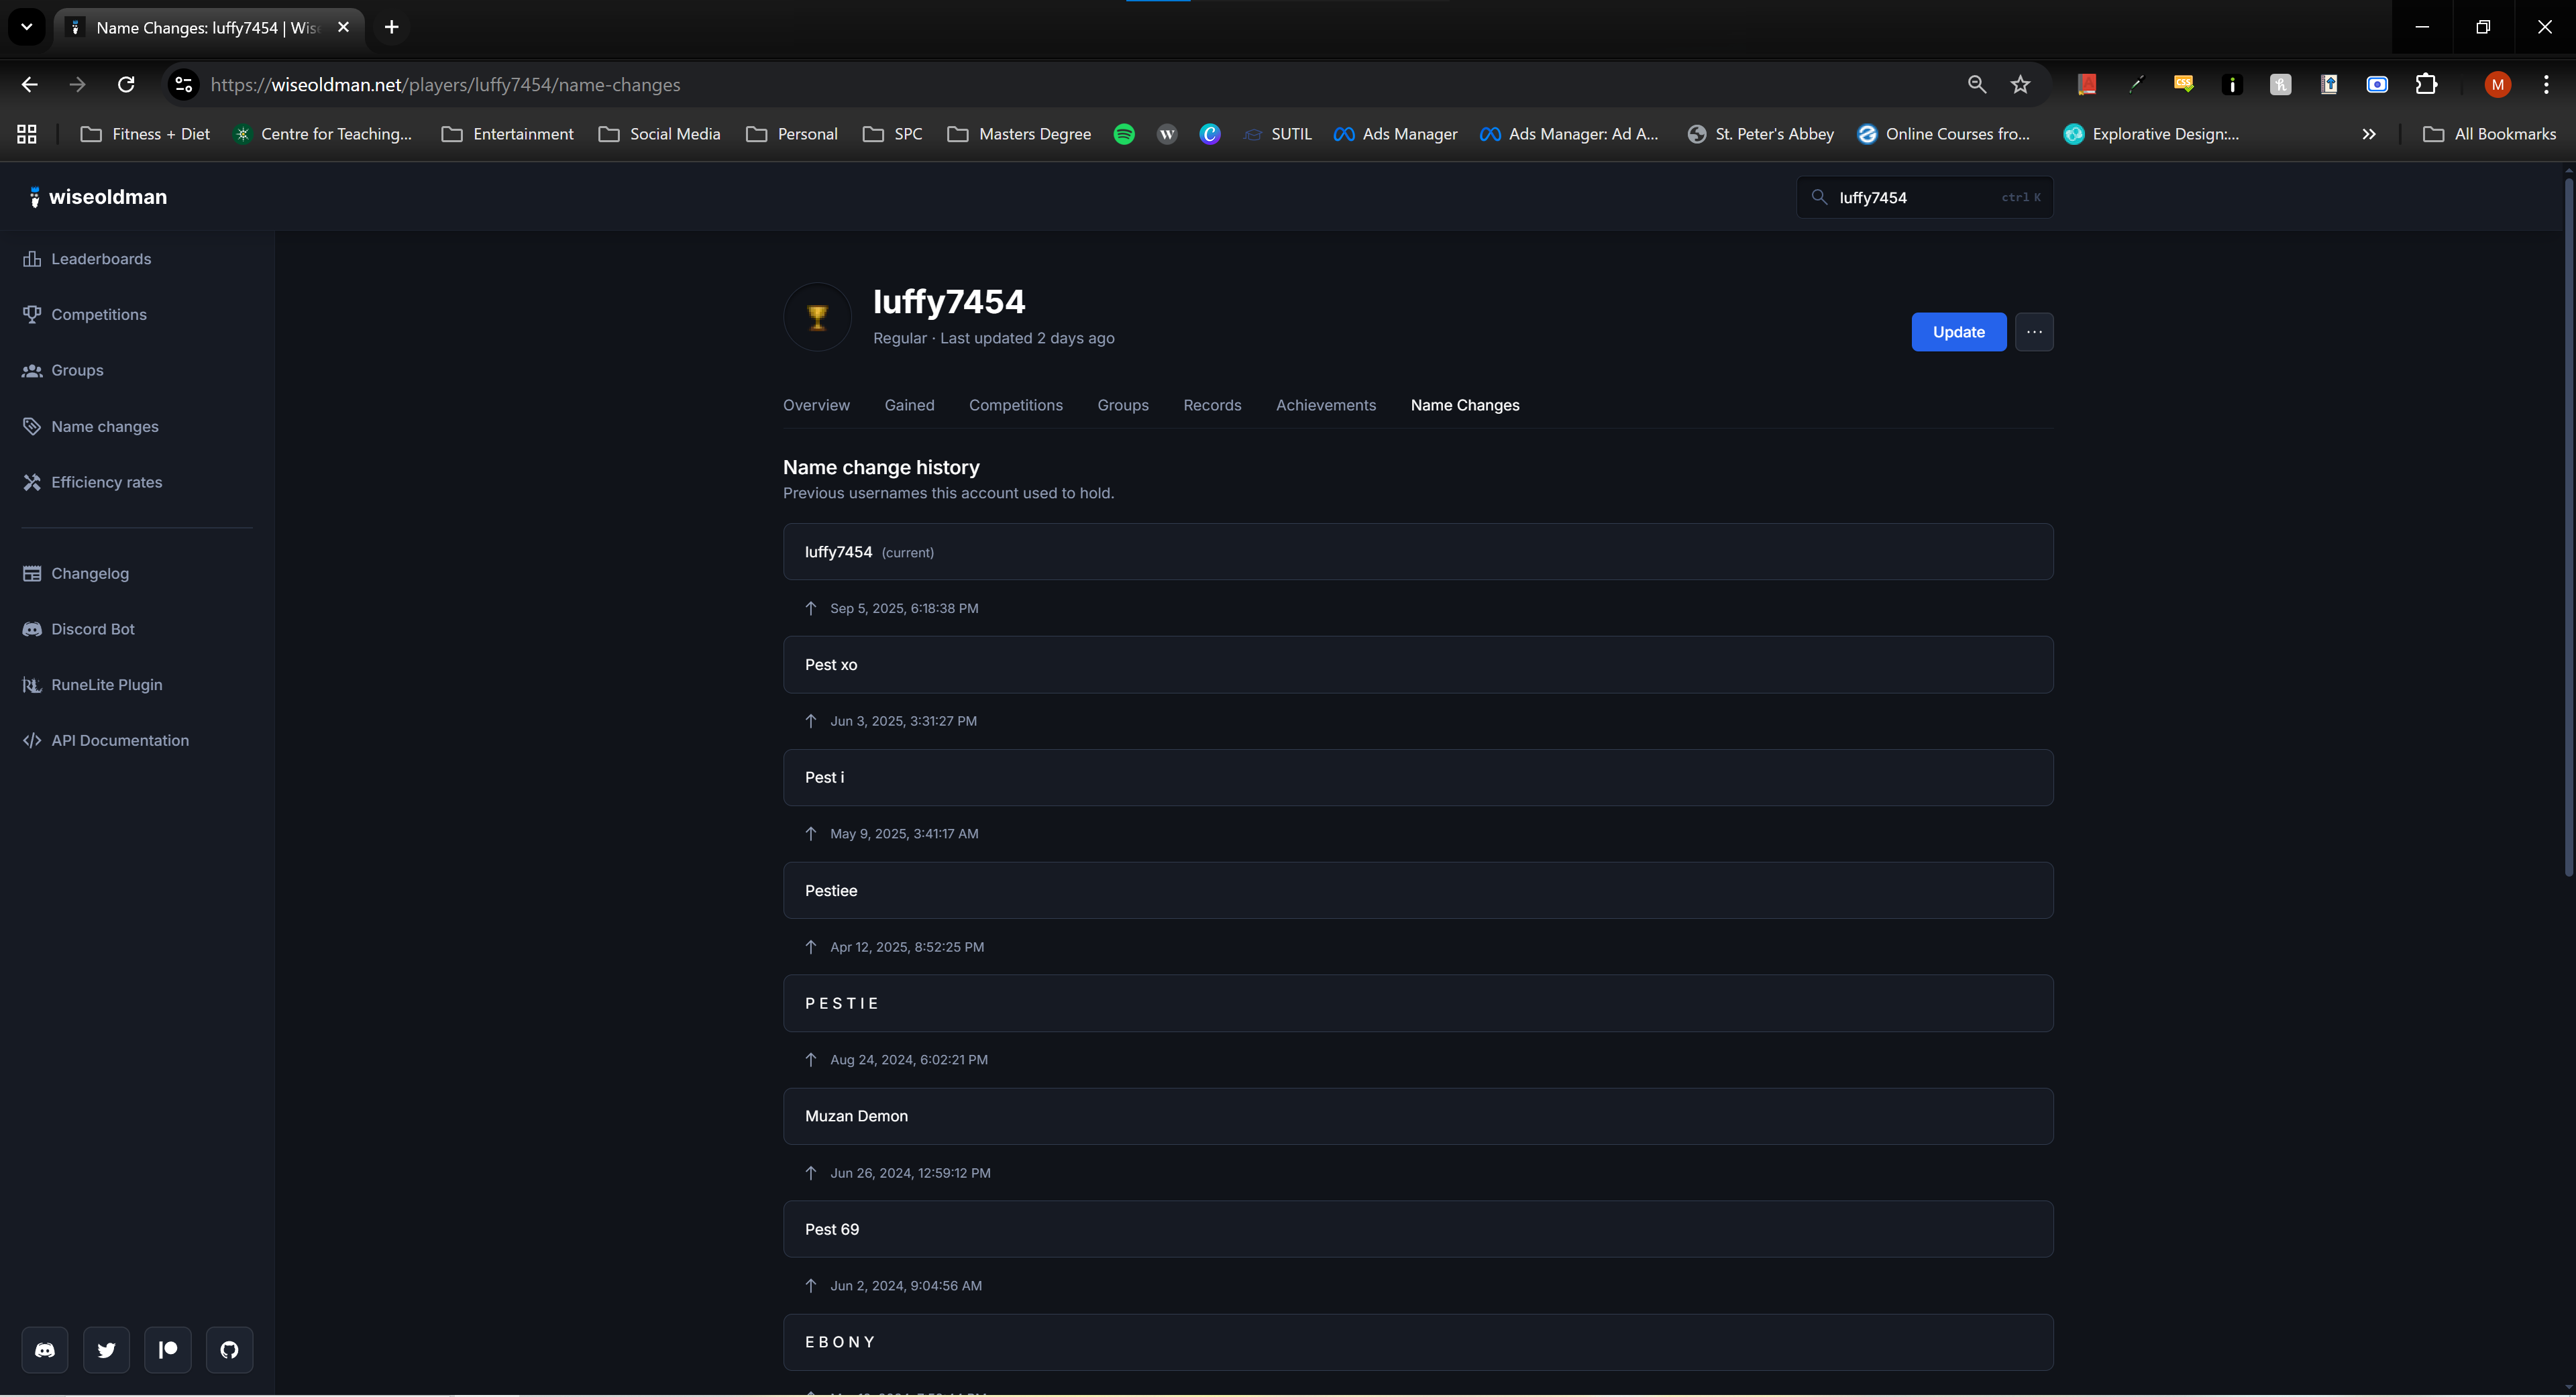Open the SUTIL bookmark
The width and height of the screenshot is (2576, 1397).
click(x=1277, y=134)
